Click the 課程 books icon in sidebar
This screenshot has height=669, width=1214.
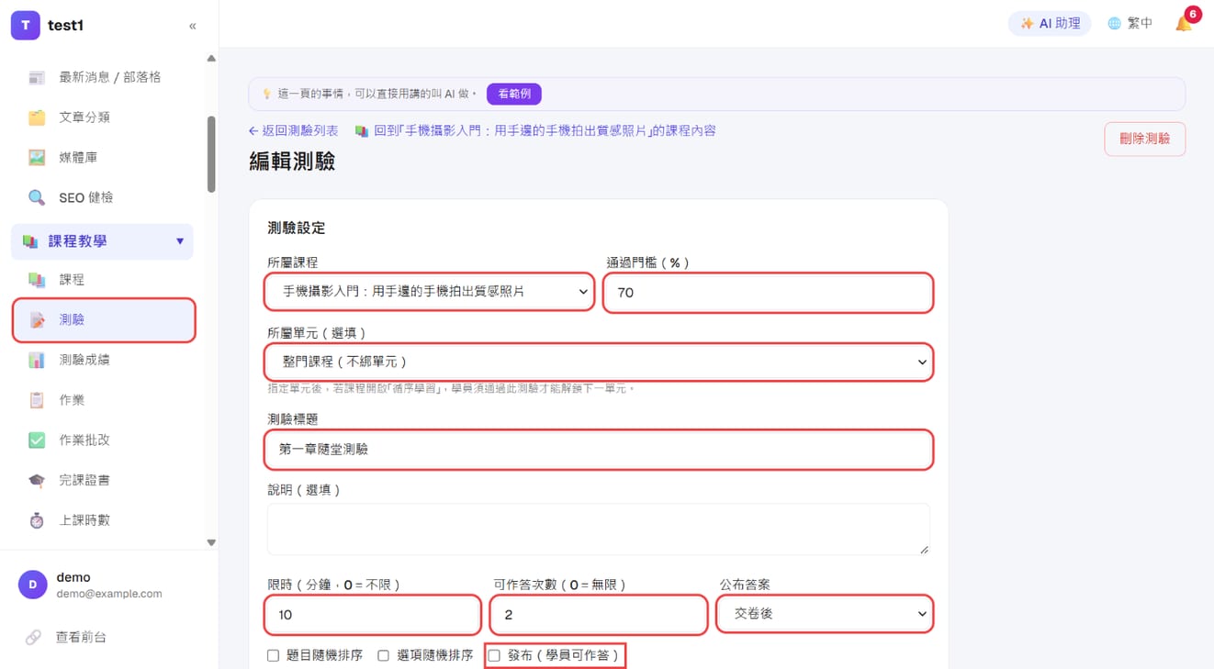(37, 279)
